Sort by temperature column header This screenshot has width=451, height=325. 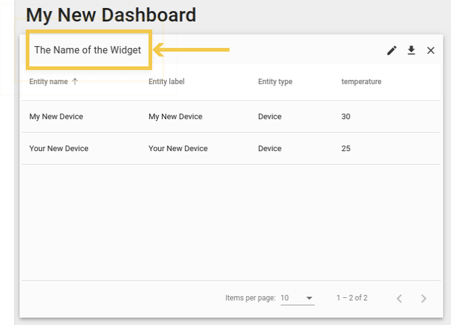[361, 82]
